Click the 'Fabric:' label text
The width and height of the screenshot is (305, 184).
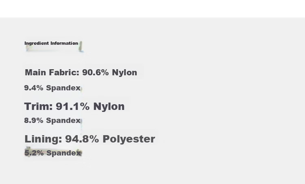[64, 72]
